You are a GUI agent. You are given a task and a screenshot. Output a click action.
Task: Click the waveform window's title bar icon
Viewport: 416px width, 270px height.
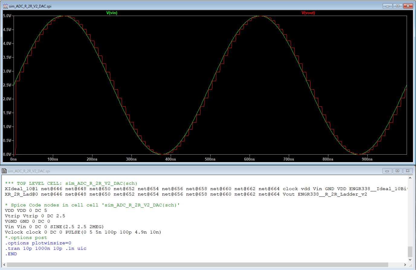(5, 6)
